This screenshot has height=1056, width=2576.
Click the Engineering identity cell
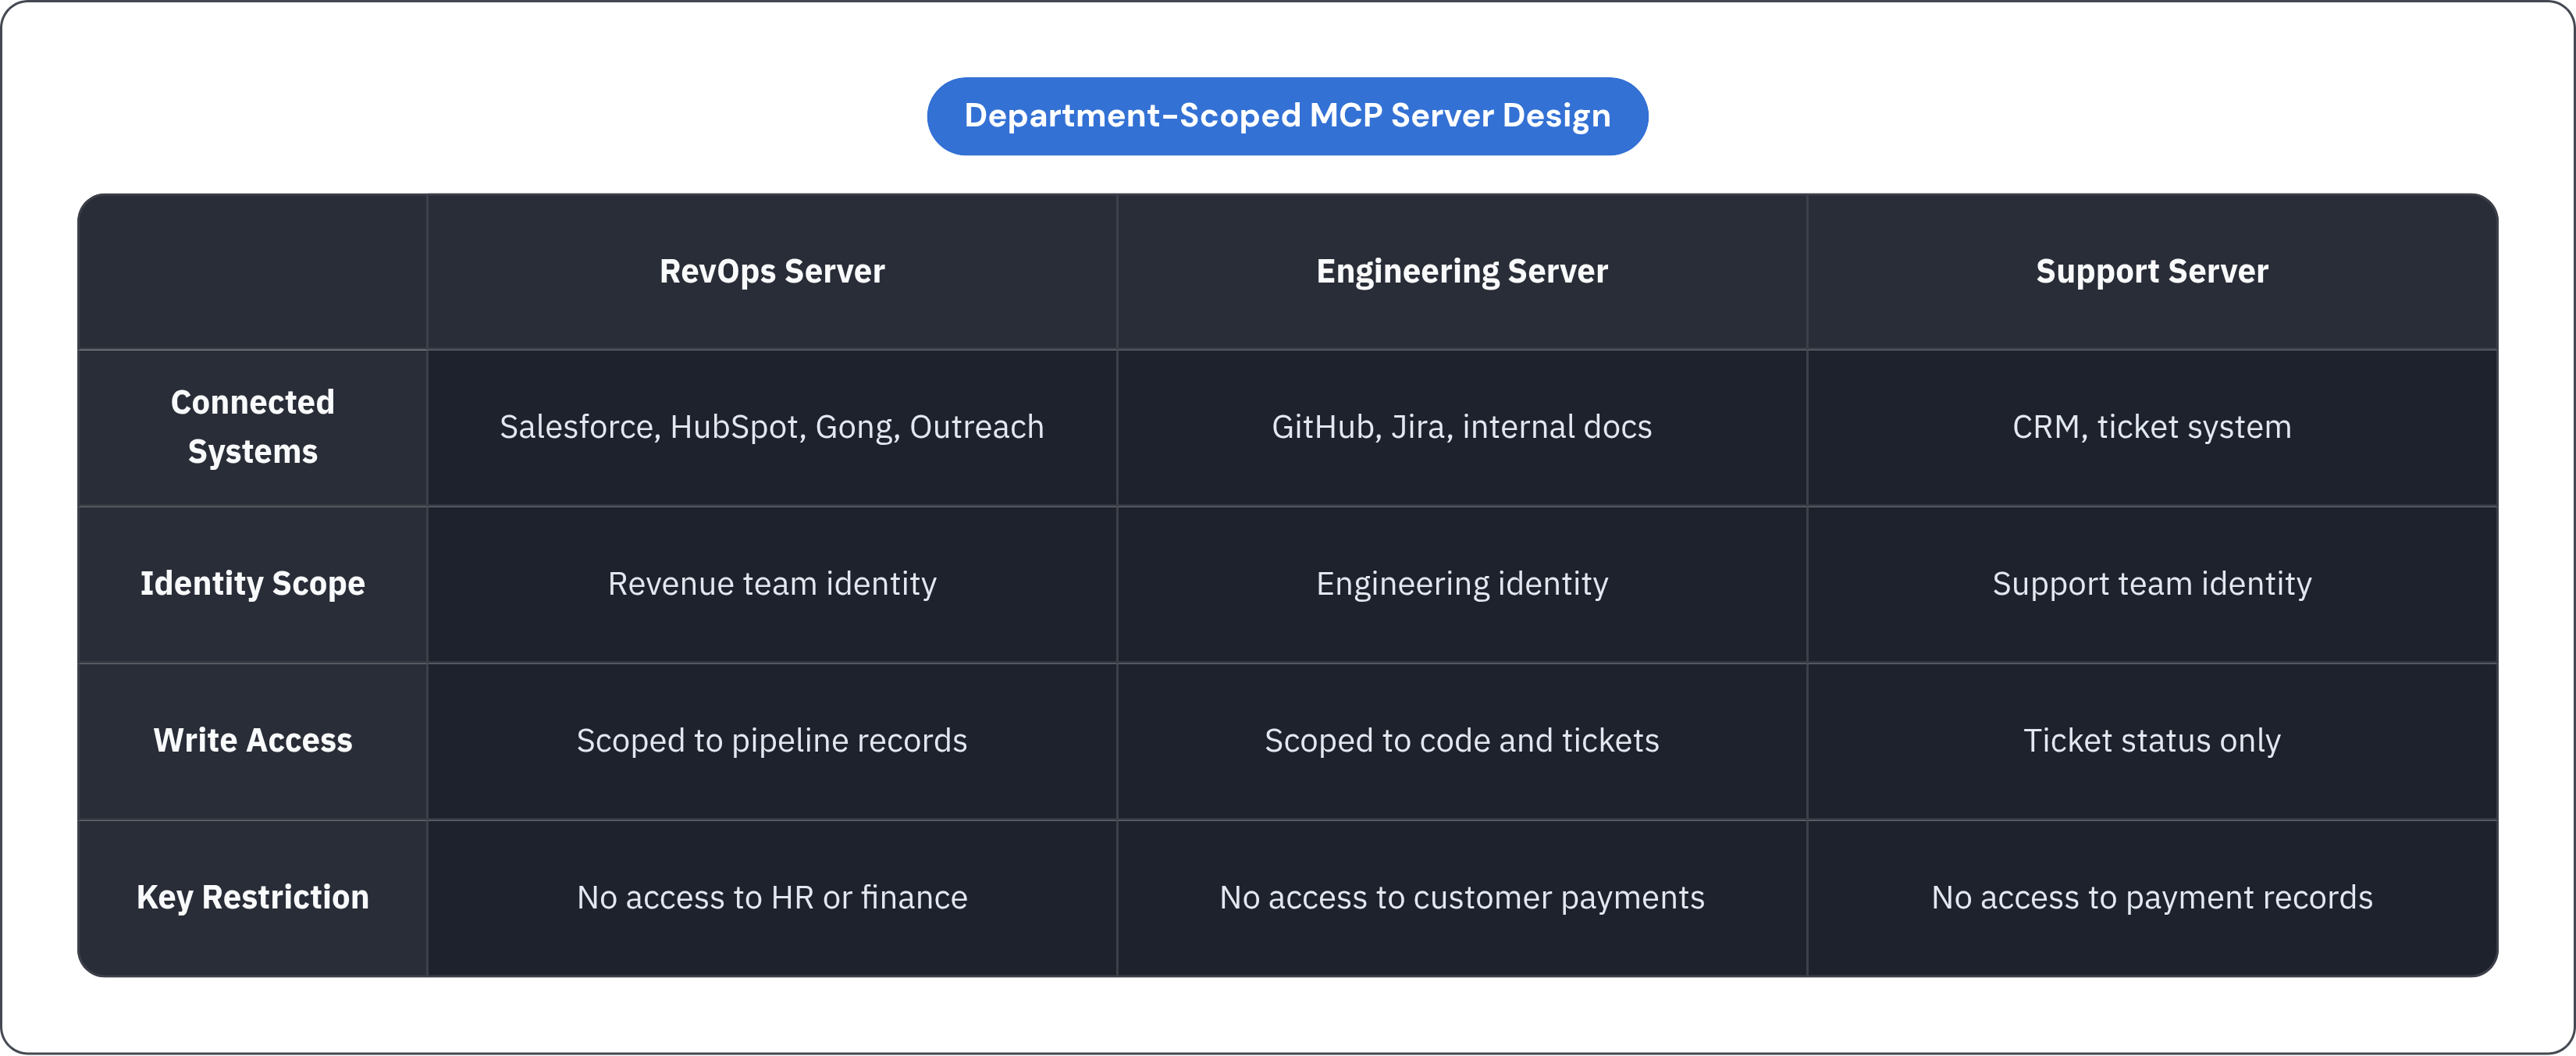(1462, 584)
